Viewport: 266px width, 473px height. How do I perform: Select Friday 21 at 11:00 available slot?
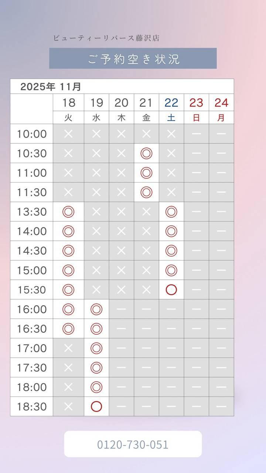tap(147, 173)
